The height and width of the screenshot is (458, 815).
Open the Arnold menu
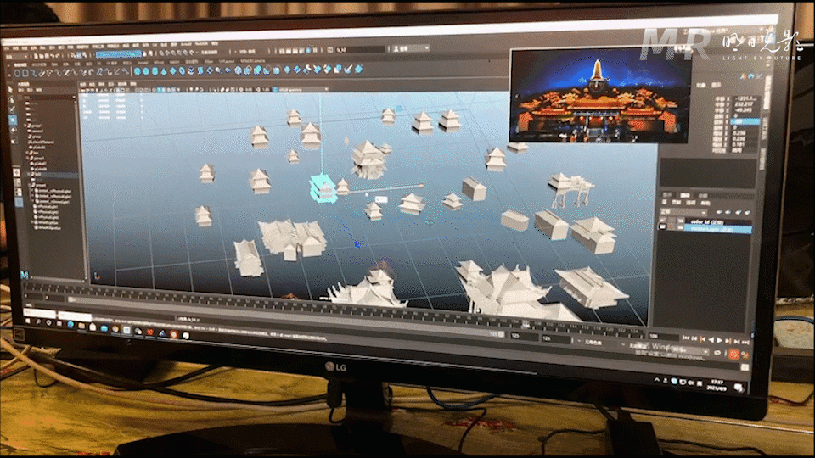(x=186, y=44)
